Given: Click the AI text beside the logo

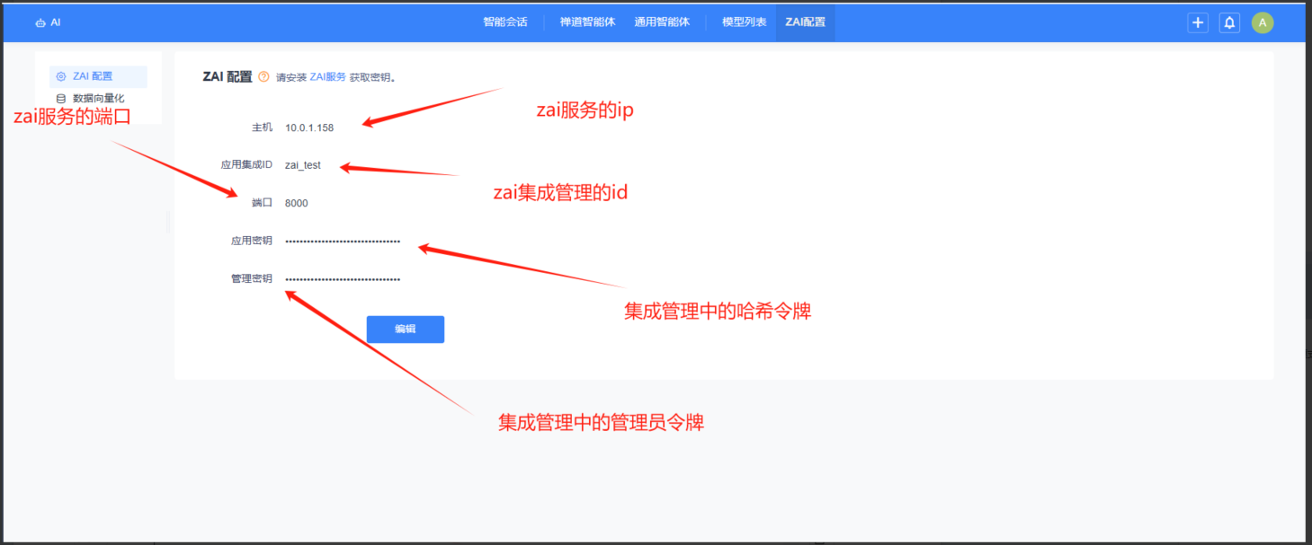Looking at the screenshot, I should (x=56, y=22).
